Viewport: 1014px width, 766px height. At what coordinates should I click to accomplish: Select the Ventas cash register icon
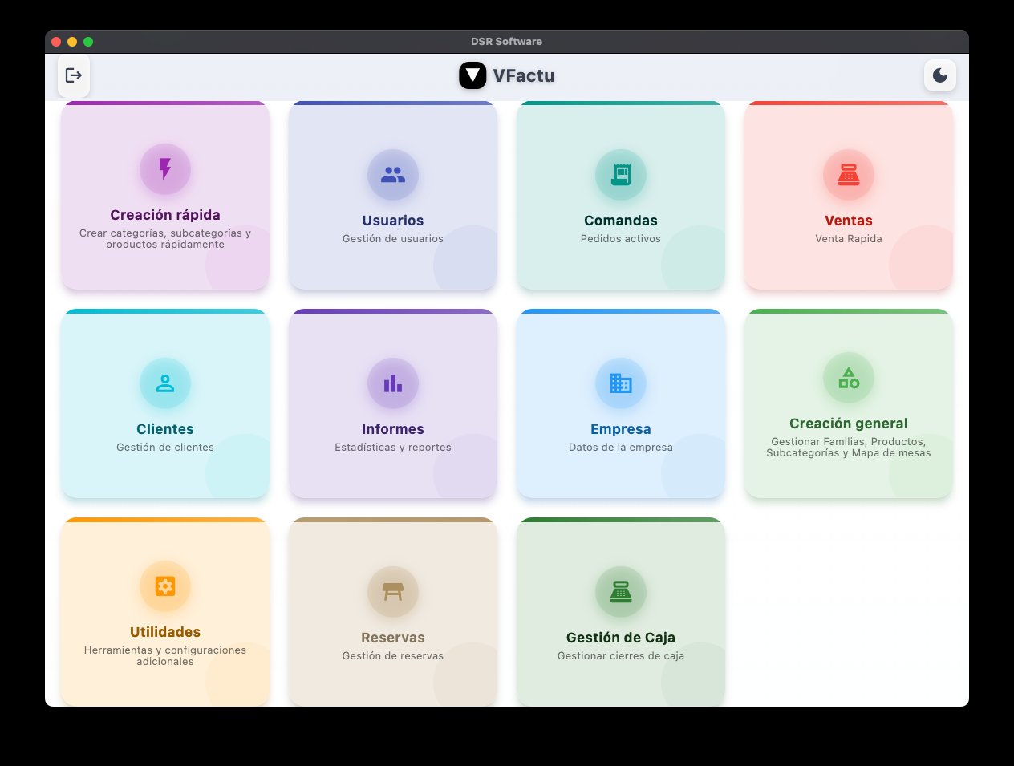pos(848,174)
